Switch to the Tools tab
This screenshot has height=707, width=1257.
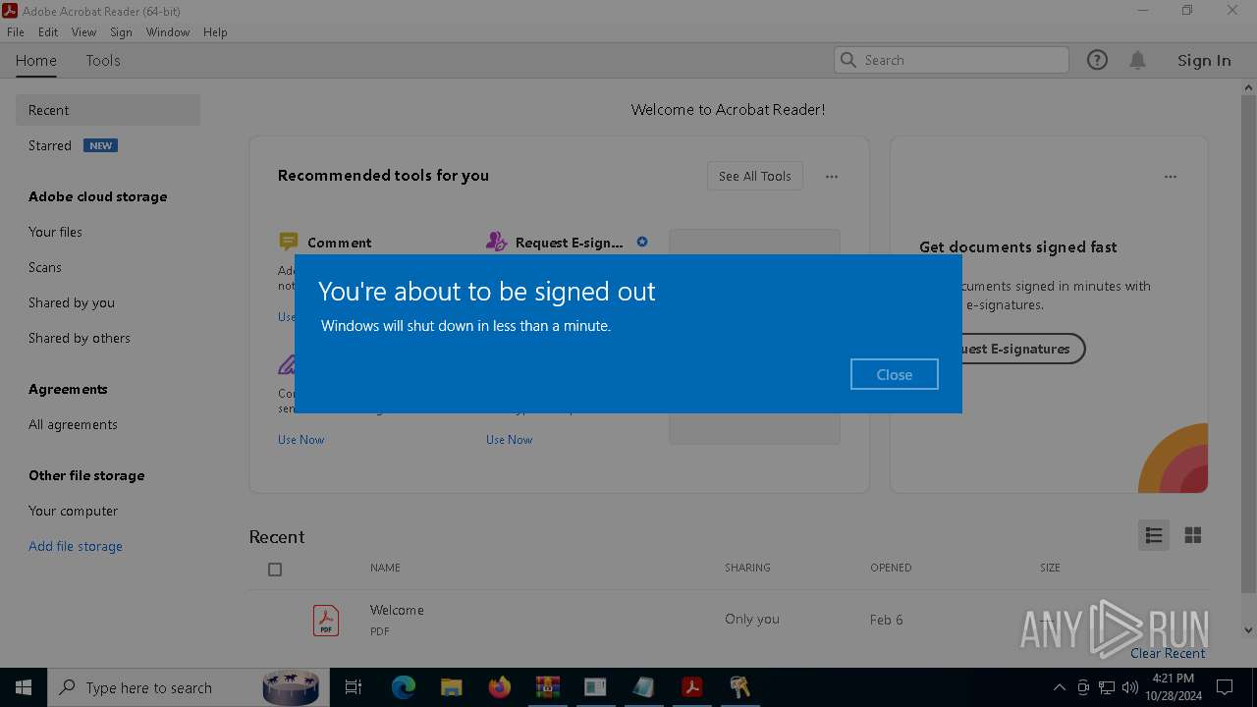tap(103, 60)
